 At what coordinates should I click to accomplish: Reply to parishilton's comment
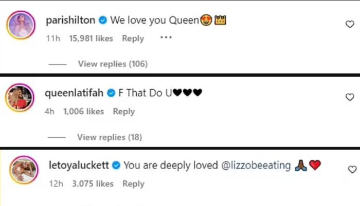pyautogui.click(x=133, y=38)
